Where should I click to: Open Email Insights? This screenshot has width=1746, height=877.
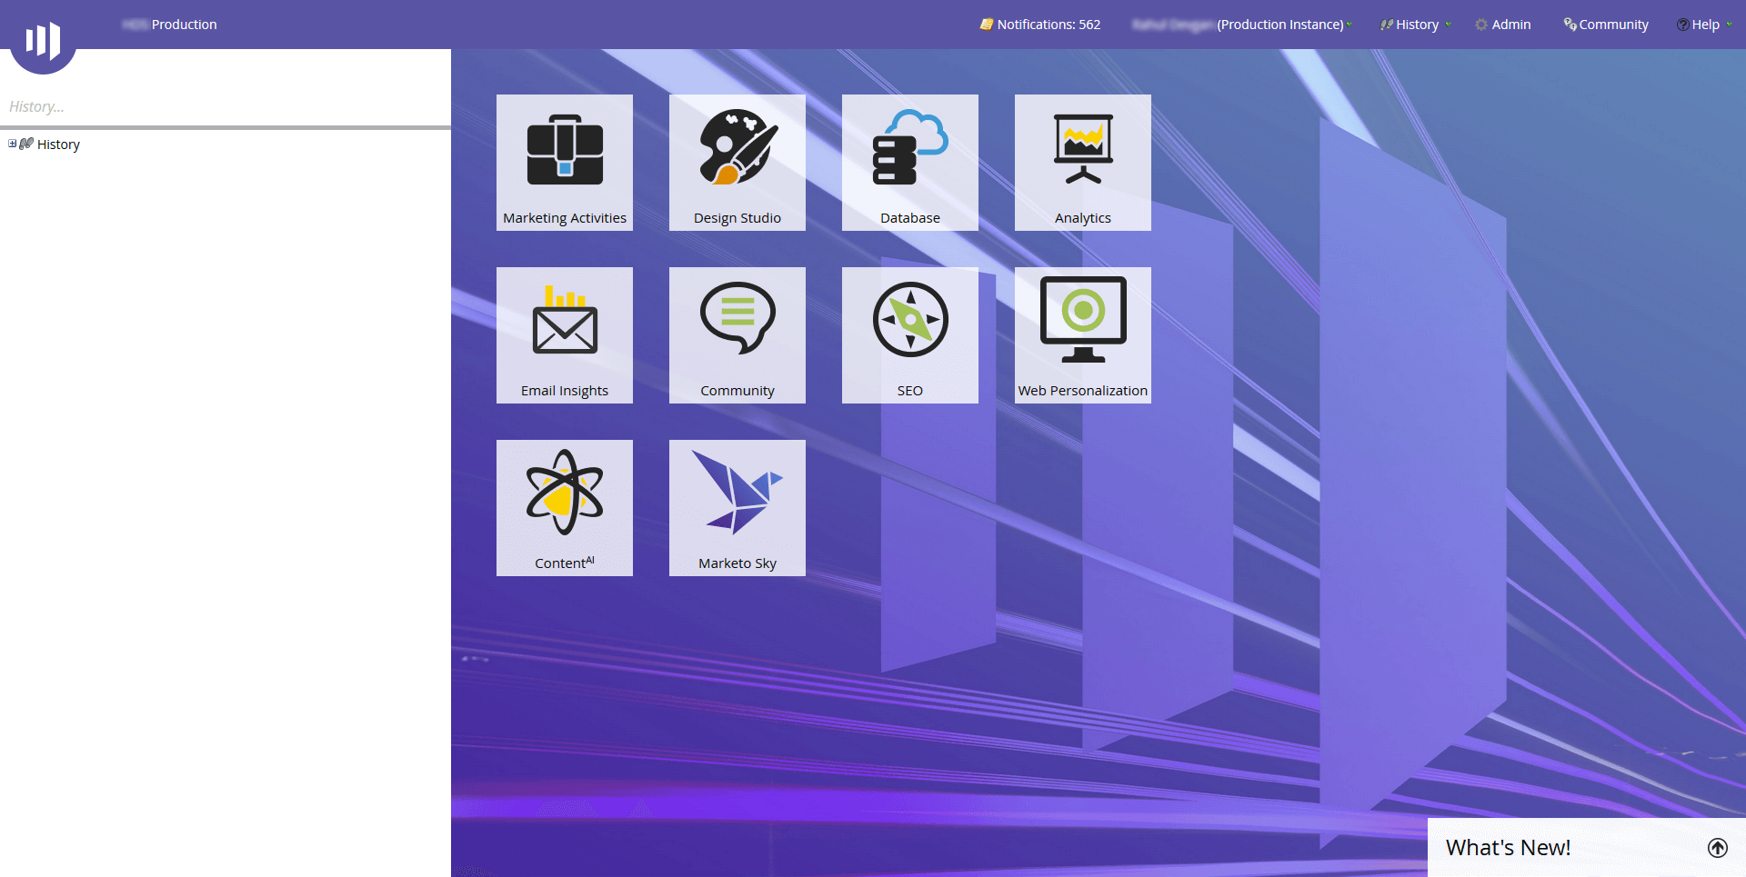pyautogui.click(x=564, y=334)
